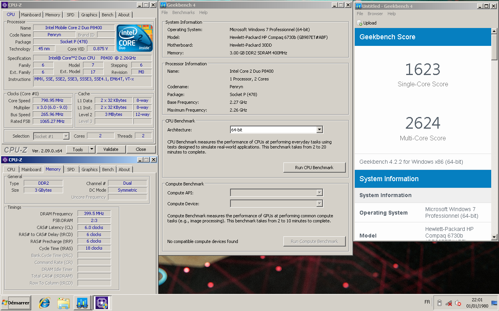Open File menu in Untitled Geekbench window
Viewport: 499px width, 311px height.
click(x=360, y=14)
